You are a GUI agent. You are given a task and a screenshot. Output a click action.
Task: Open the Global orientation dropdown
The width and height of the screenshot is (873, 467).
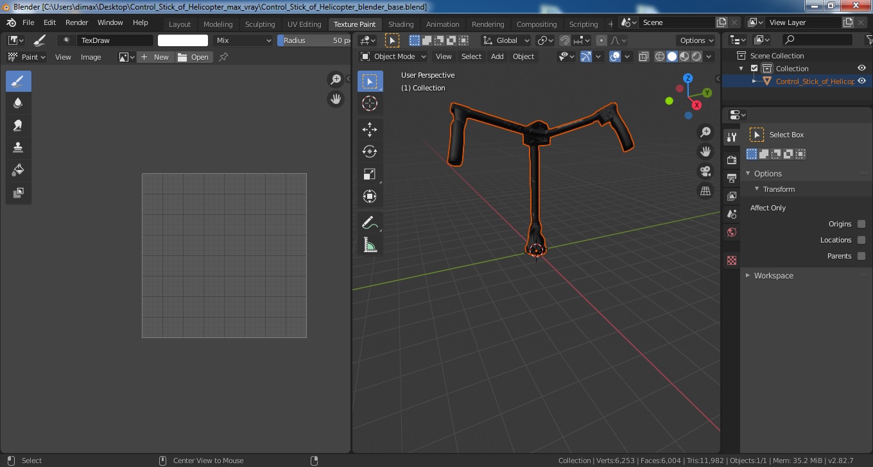[x=506, y=40]
